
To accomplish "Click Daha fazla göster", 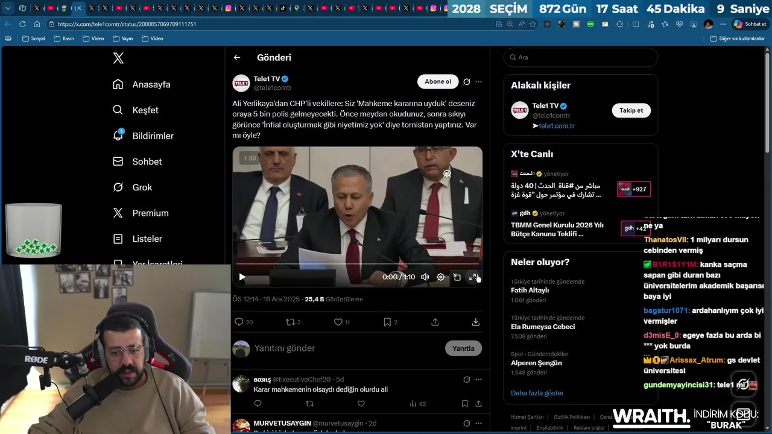I will 537,393.
